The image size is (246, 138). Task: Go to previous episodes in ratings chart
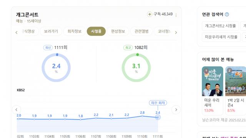coord(17,110)
